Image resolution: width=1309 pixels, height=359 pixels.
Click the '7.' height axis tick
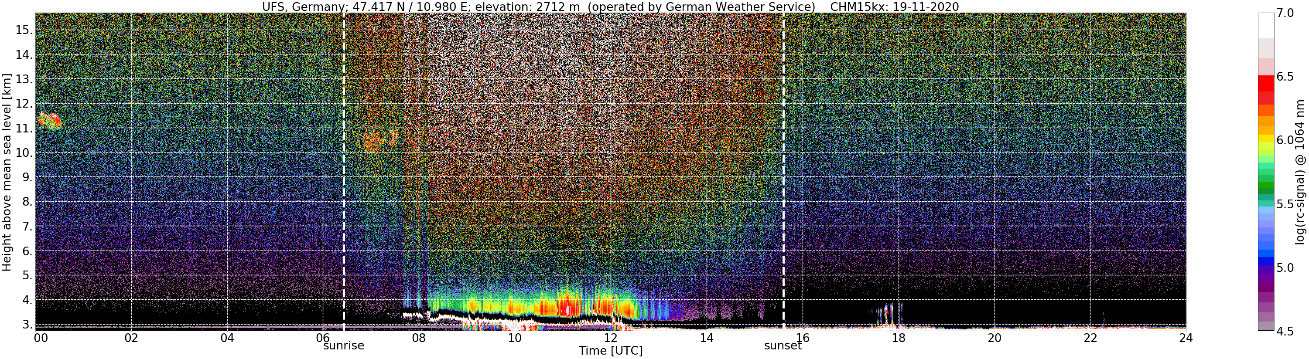click(27, 226)
